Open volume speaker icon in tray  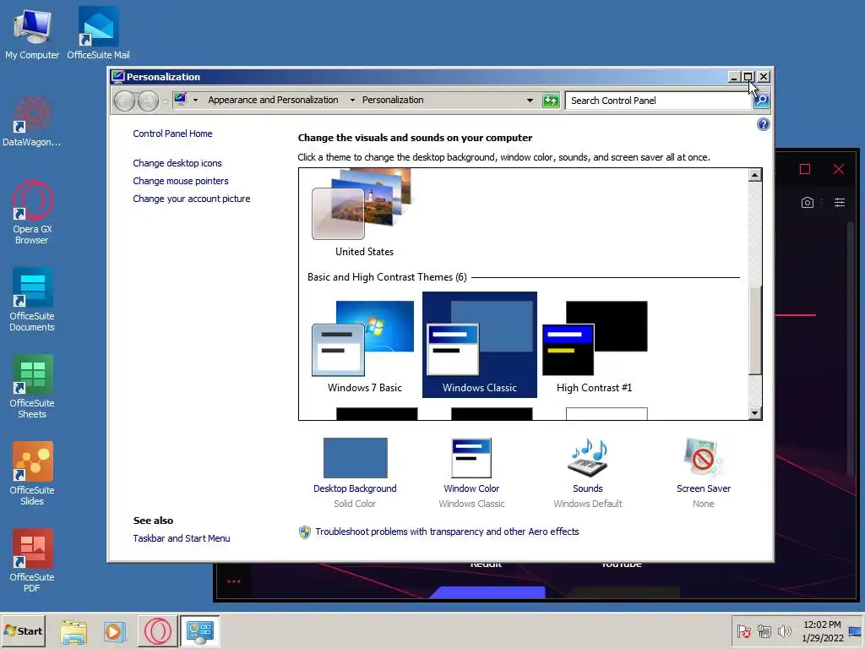point(784,631)
